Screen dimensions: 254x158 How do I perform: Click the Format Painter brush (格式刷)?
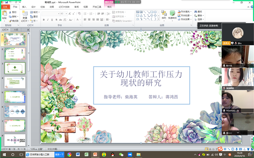[13, 21]
